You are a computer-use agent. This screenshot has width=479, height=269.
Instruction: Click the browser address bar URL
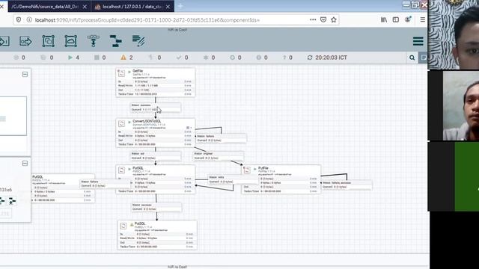pyautogui.click(x=147, y=20)
